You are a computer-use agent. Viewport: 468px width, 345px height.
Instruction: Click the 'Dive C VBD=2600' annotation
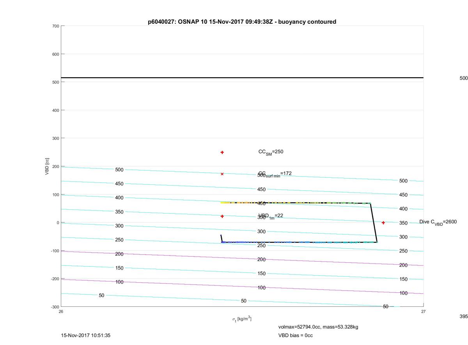click(x=438, y=222)
